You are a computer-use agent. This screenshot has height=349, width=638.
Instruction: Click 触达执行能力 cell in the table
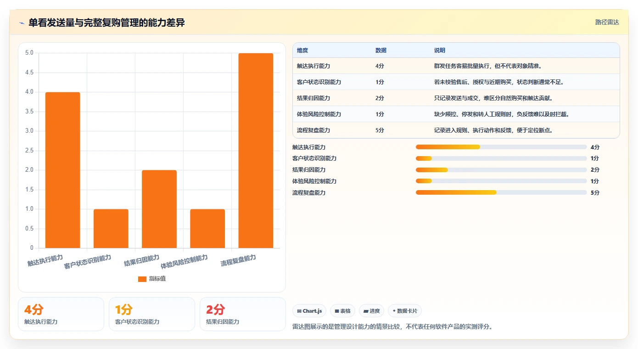(313, 66)
